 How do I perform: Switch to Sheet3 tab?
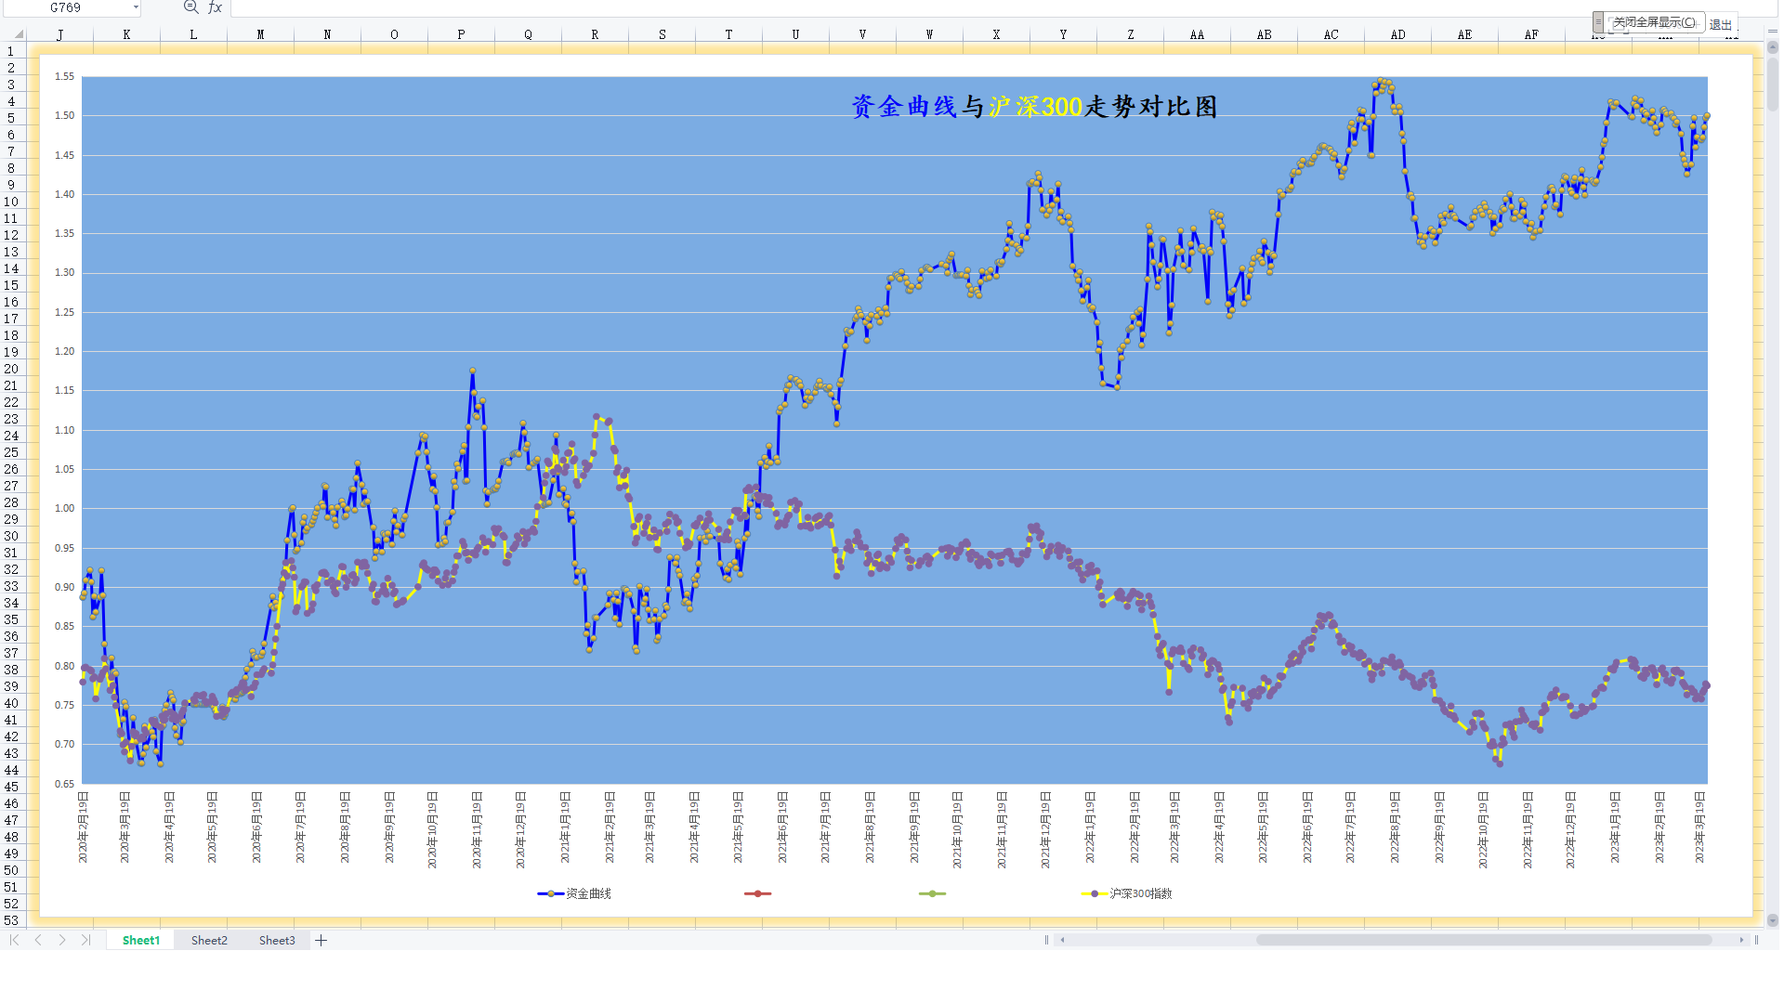click(277, 940)
